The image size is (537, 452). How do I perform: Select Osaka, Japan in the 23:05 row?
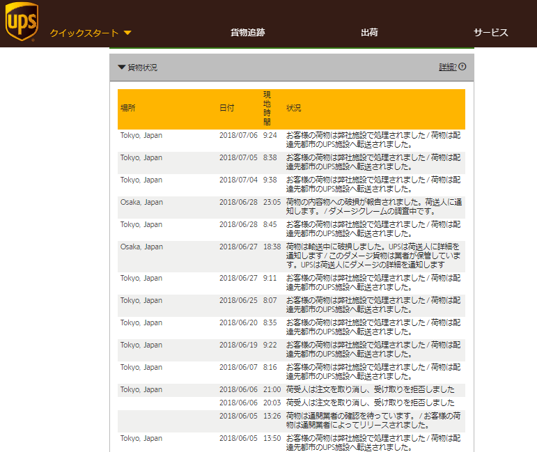(141, 202)
